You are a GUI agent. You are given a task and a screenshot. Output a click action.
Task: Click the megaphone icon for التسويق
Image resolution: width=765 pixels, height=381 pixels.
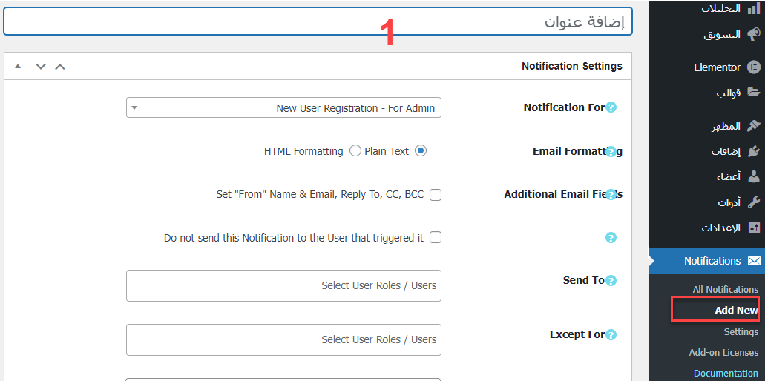pos(754,34)
